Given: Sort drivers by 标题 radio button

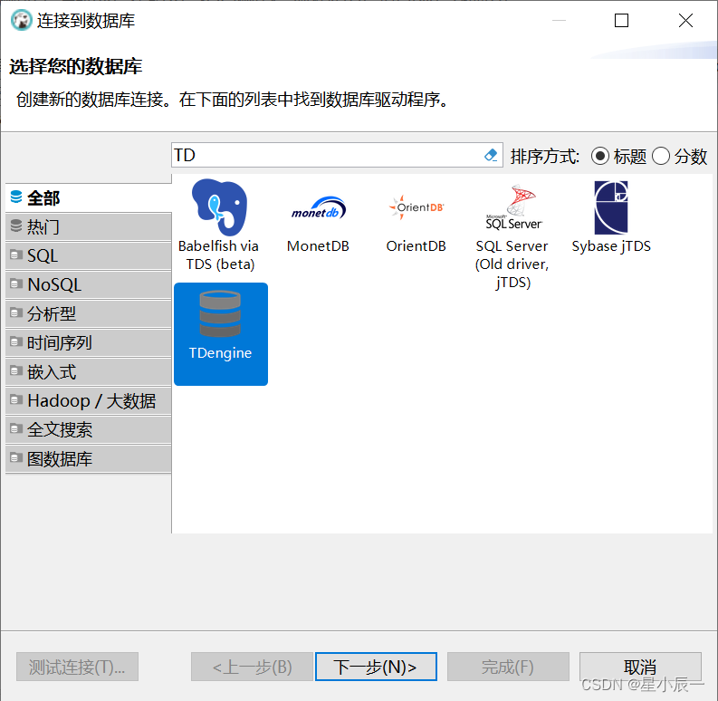Looking at the screenshot, I should pos(600,157).
